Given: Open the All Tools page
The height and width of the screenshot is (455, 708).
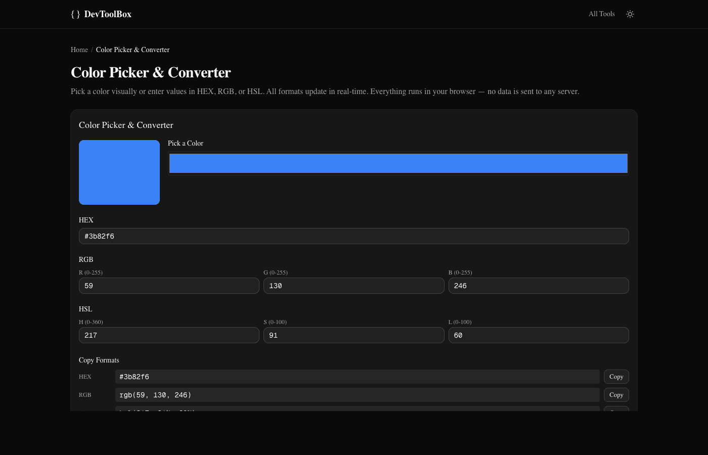Looking at the screenshot, I should point(601,14).
